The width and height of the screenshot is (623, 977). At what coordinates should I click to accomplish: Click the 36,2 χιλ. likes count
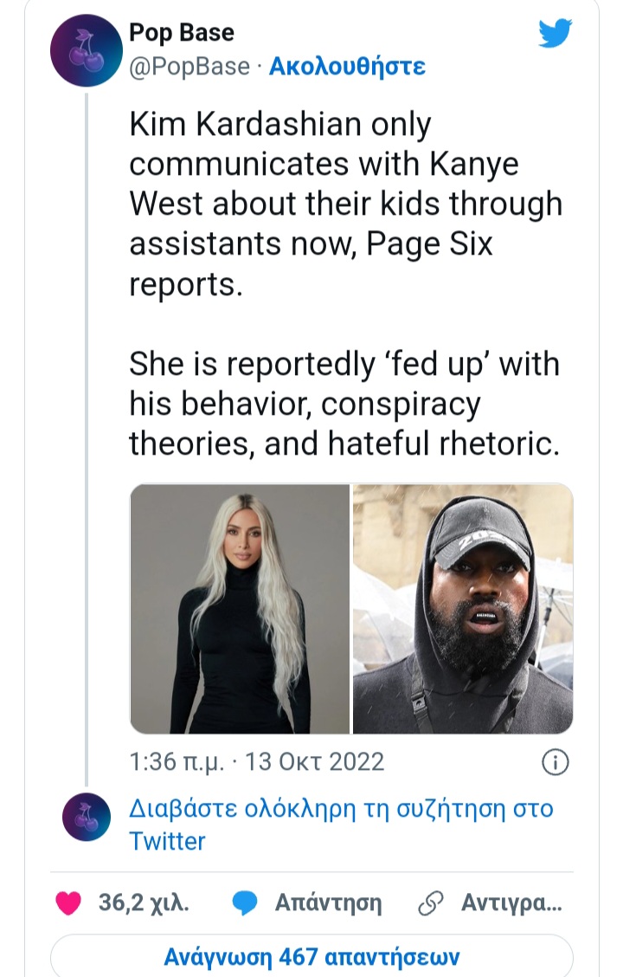click(x=144, y=903)
